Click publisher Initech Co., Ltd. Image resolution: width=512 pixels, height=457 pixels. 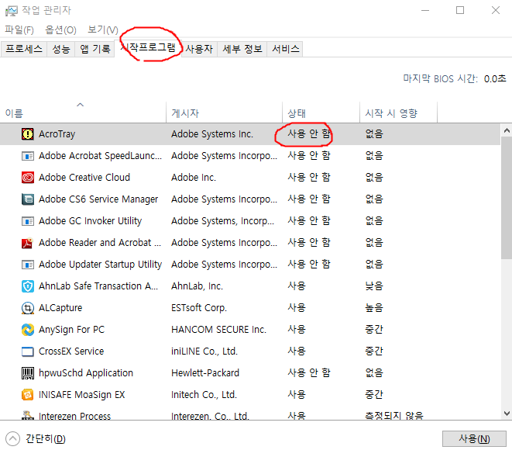click(204, 395)
